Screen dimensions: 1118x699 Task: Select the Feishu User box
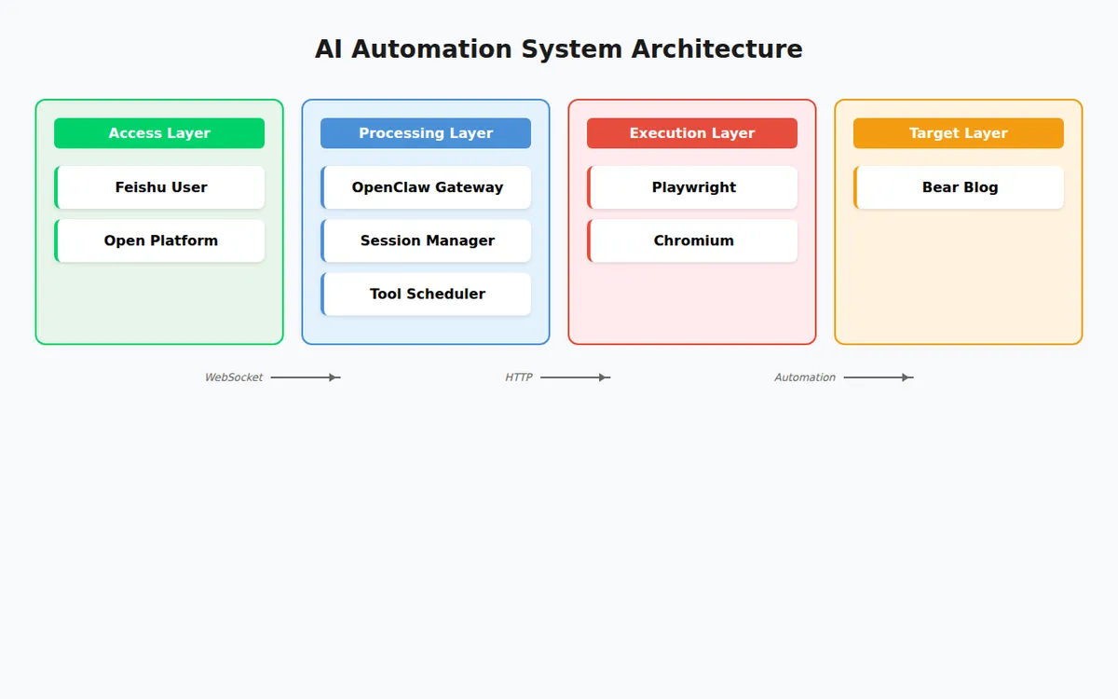(x=160, y=187)
